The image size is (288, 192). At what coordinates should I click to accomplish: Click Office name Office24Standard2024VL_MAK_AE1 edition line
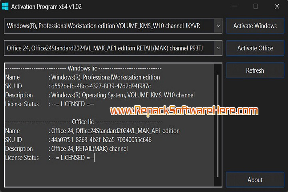point(115,131)
